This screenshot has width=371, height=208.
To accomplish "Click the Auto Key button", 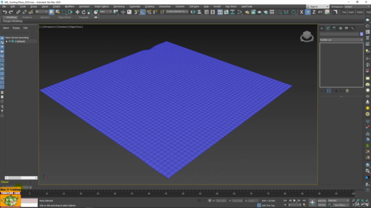I will click(x=322, y=200).
